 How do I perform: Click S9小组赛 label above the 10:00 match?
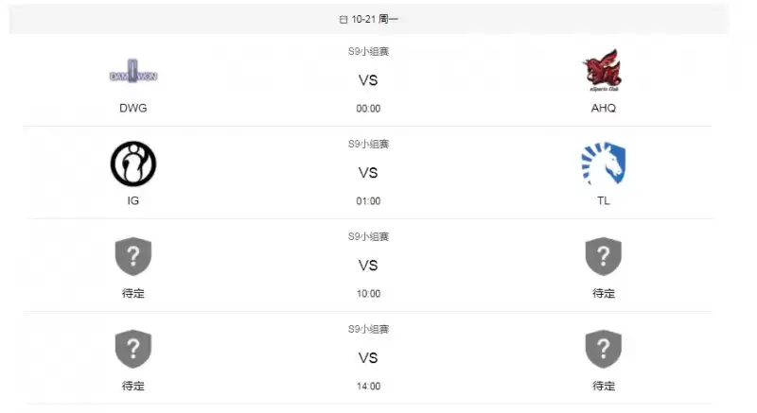coord(368,236)
